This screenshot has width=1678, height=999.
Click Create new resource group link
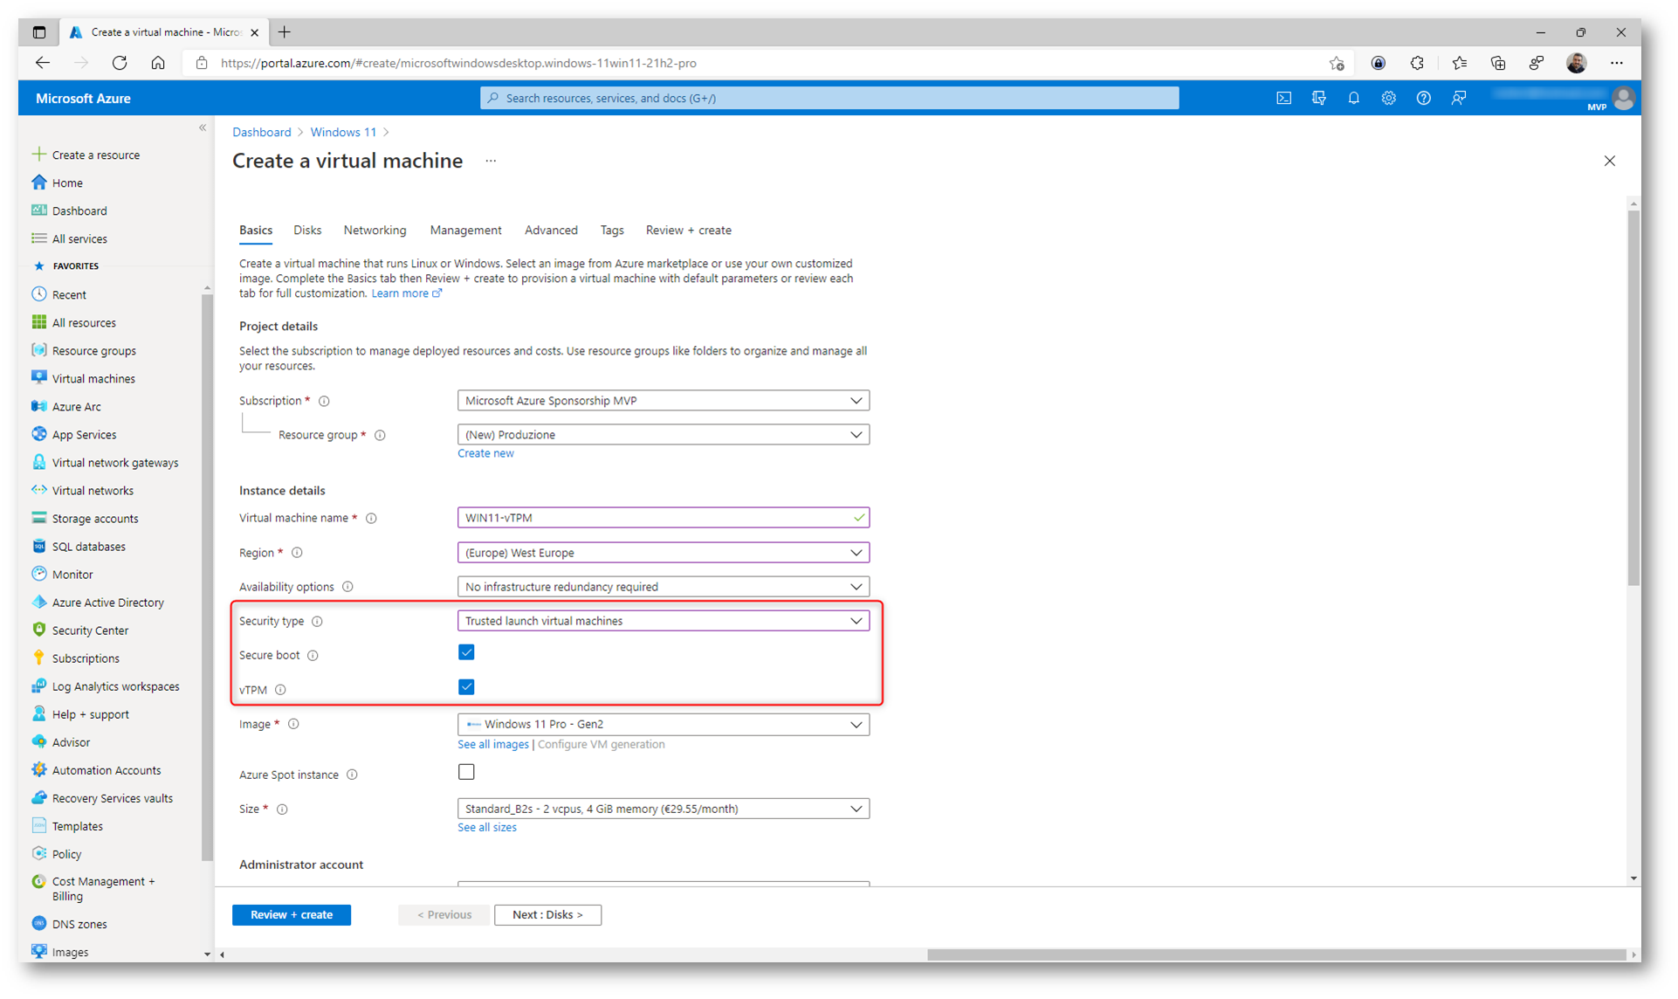pos(485,453)
